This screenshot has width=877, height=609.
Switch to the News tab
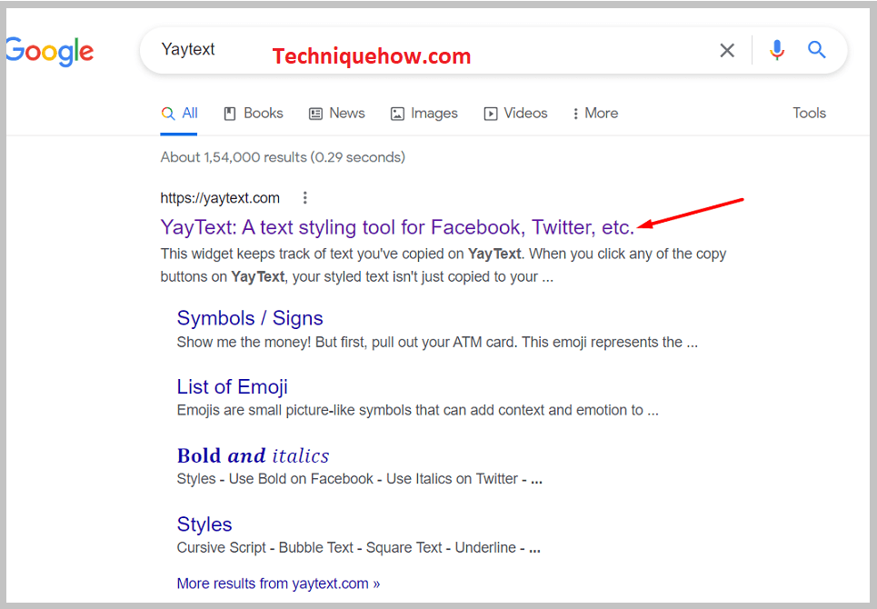[336, 114]
